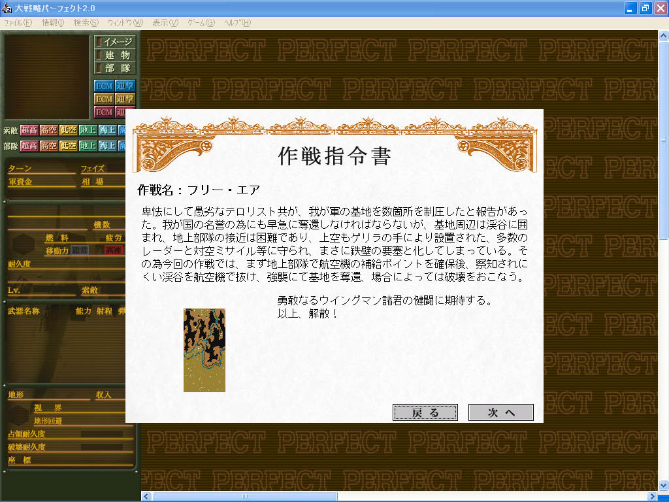This screenshot has height=502, width=669.
Task: Click the map preview thumbnail in the briefing
Action: [x=204, y=350]
